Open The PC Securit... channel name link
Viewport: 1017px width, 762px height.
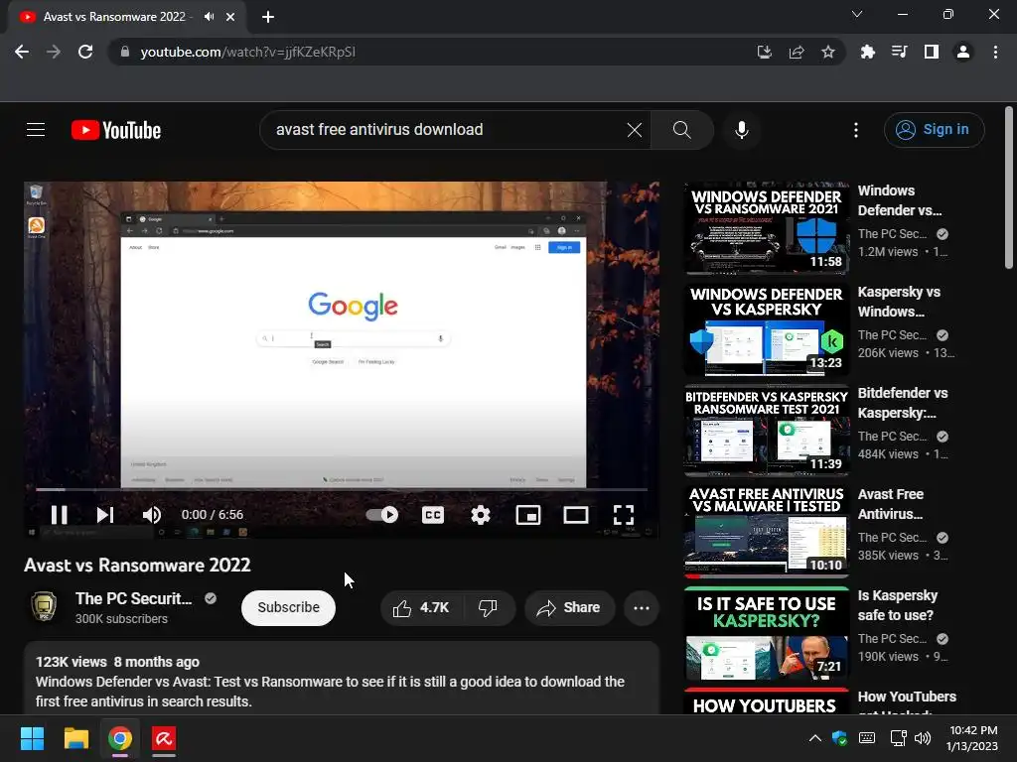[x=134, y=598]
